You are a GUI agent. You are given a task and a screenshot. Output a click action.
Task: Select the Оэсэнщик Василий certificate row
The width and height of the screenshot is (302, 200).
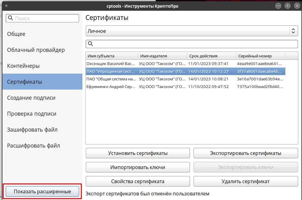(x=186, y=63)
